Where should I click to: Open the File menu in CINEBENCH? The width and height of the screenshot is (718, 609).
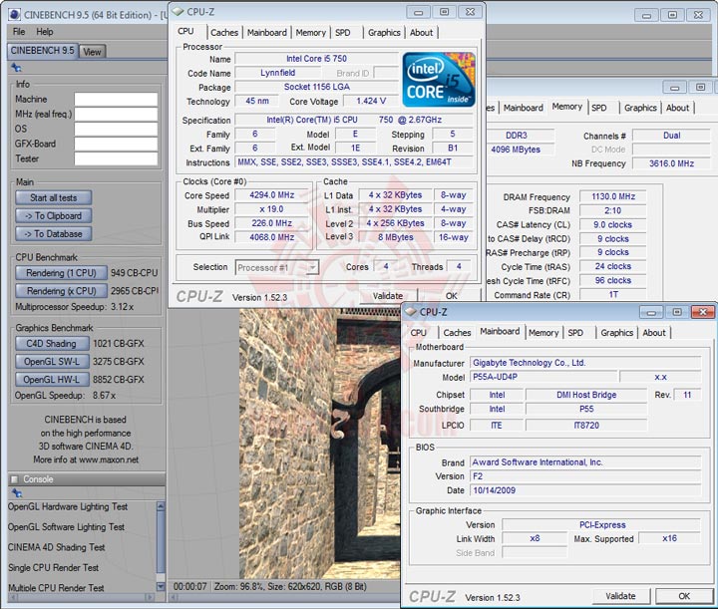[x=19, y=32]
